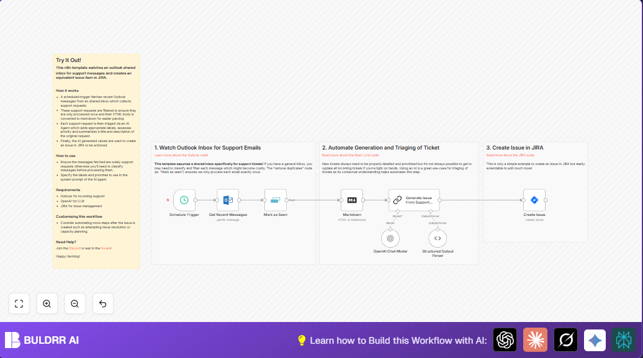Zoom in on the workflow canvas
The height and width of the screenshot is (358, 643).
(47, 304)
